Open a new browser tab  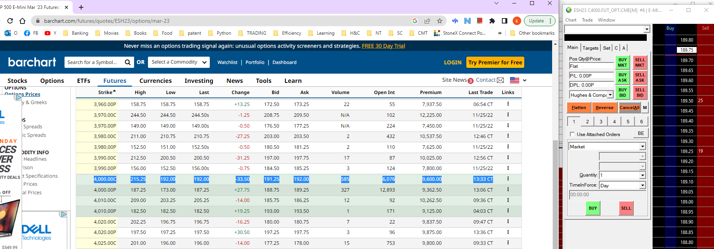pos(81,7)
